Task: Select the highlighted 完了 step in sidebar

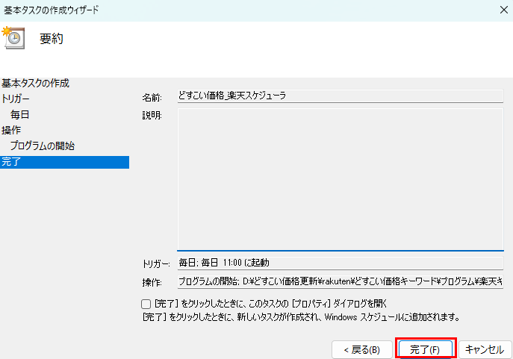Action: (x=64, y=162)
